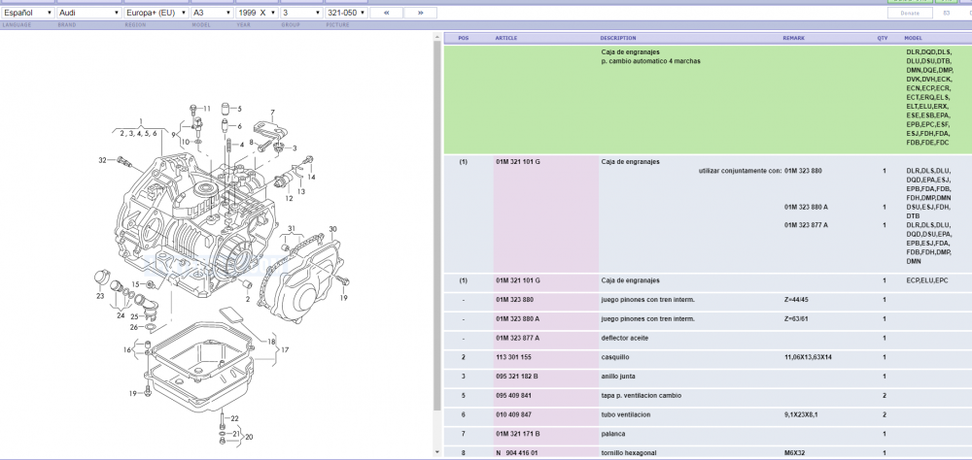The width and height of the screenshot is (972, 460).
Task: Click POS cell 7 in palanca row
Action: click(463, 434)
